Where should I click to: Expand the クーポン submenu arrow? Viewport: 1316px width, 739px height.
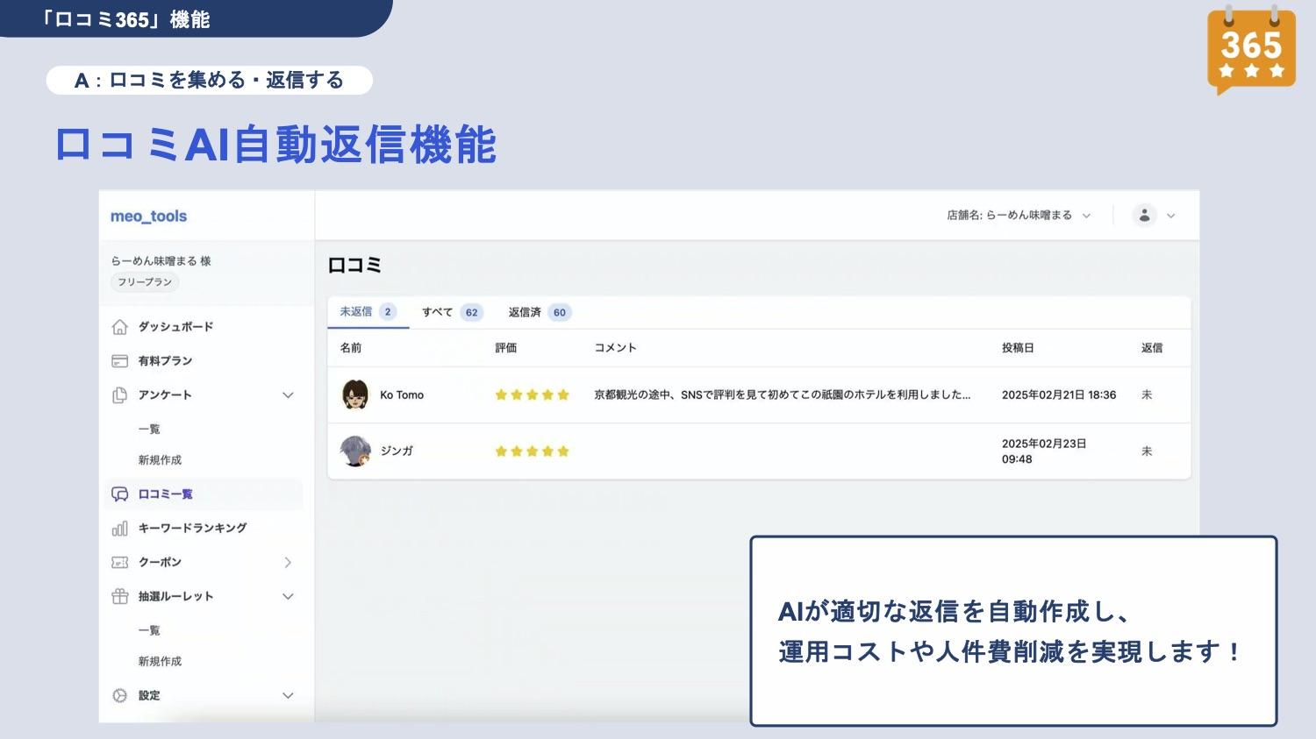(288, 563)
